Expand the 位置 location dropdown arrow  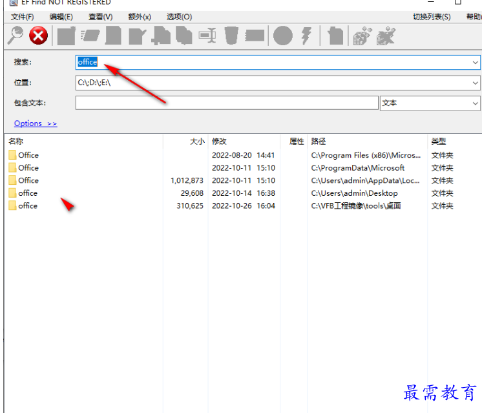(476, 83)
